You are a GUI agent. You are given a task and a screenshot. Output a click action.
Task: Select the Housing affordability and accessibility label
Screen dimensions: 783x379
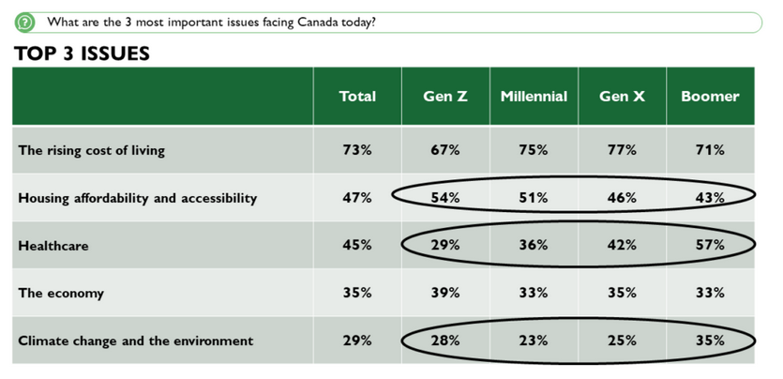(137, 198)
